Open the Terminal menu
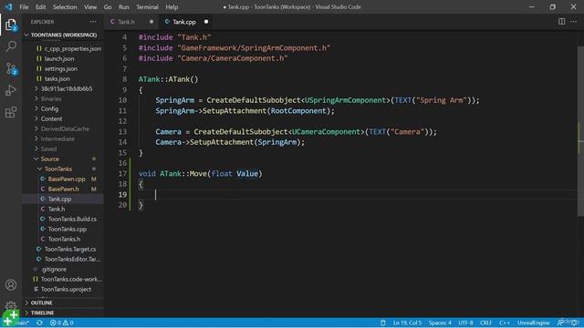The height and width of the screenshot is (328, 584). point(147,7)
